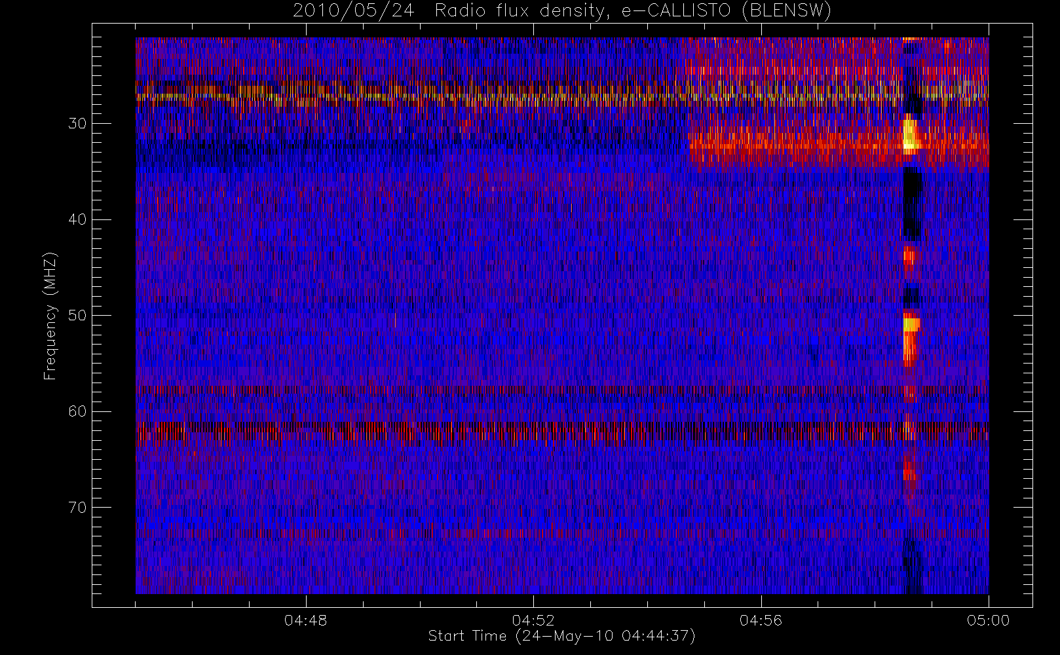1060x655 pixels.
Task: Click the 'Start Time (24-May-10 04:44:37)' label
Action: [x=561, y=636]
